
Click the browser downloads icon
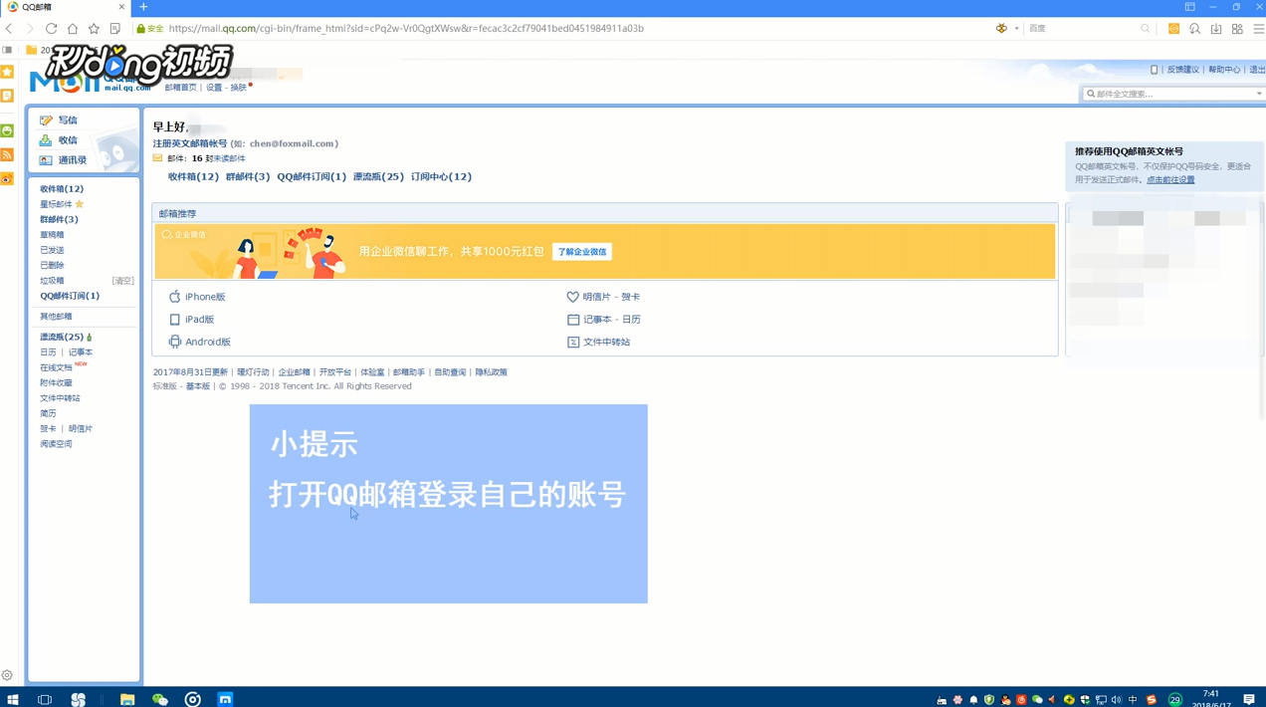click(x=1216, y=29)
